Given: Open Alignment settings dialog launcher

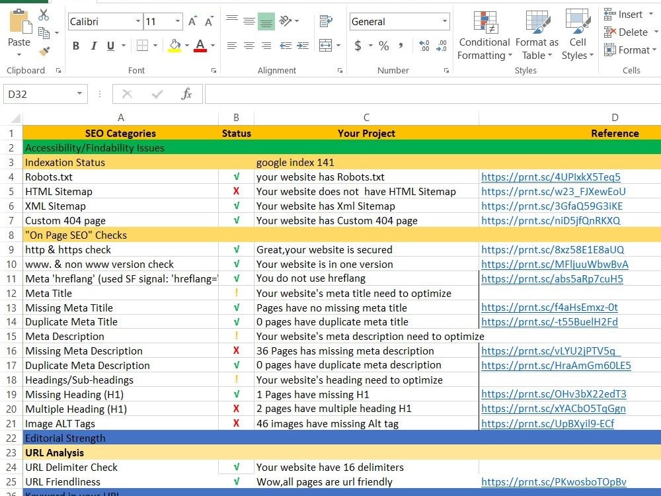Looking at the screenshot, I should [340, 71].
